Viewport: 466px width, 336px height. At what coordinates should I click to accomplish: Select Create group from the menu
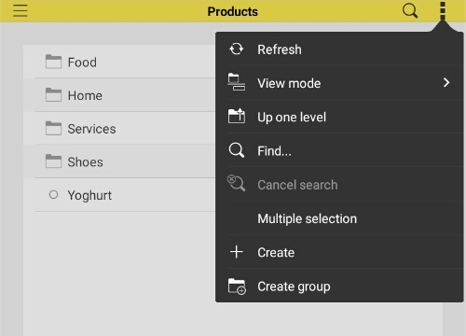tap(339, 286)
